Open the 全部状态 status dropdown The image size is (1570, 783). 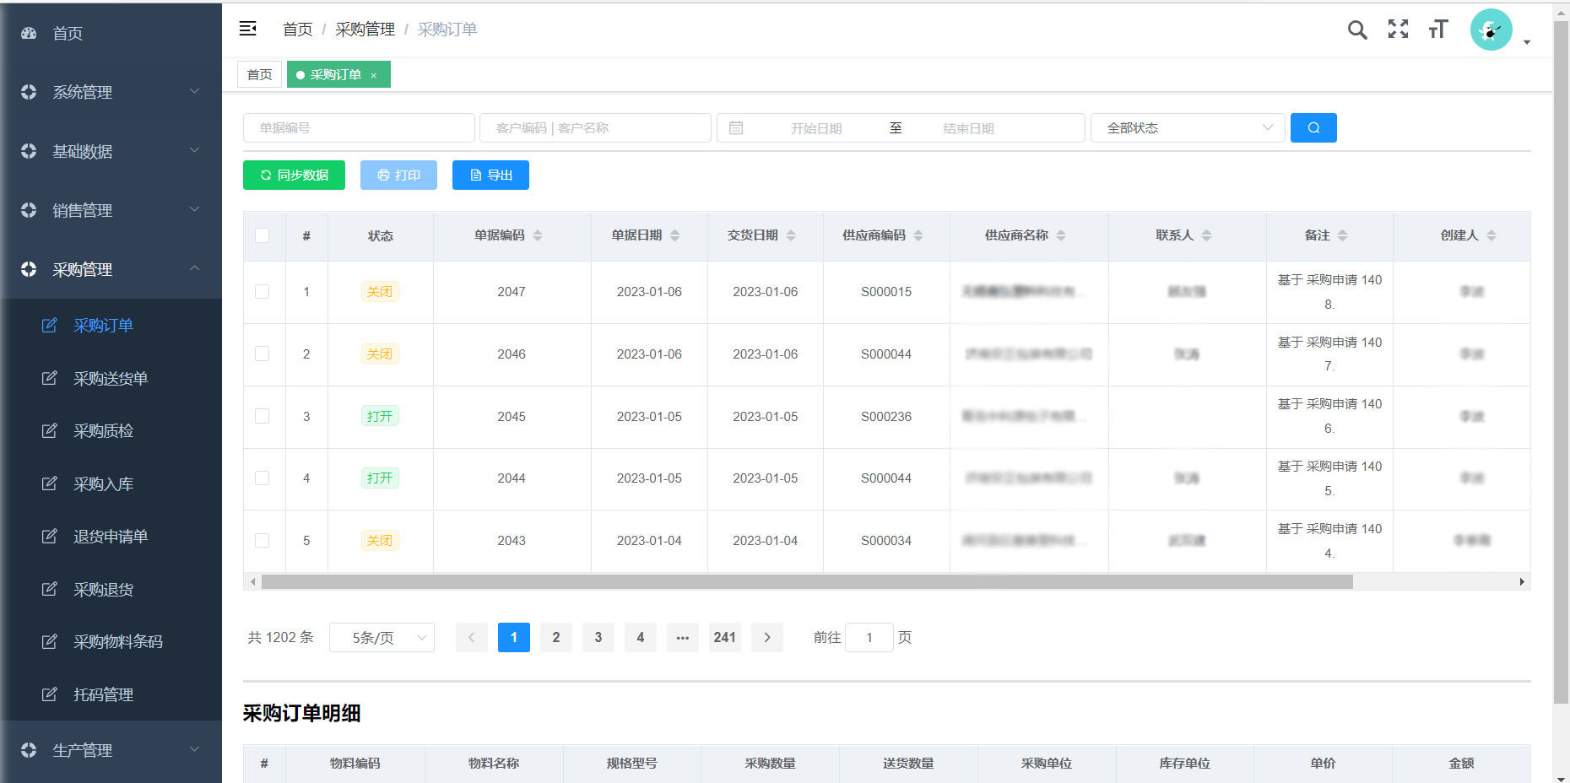(x=1187, y=127)
